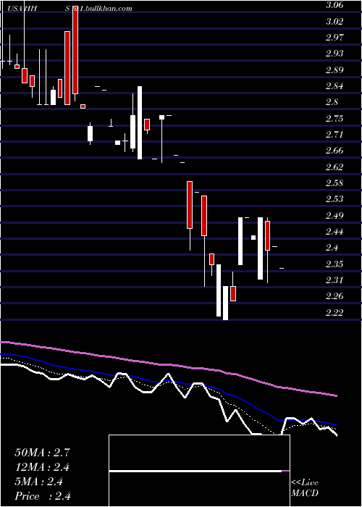
Task: Select the 2.66 price level label
Action: coord(334,151)
